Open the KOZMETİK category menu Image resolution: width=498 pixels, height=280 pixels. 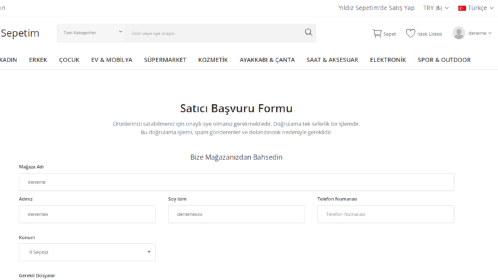(x=213, y=60)
